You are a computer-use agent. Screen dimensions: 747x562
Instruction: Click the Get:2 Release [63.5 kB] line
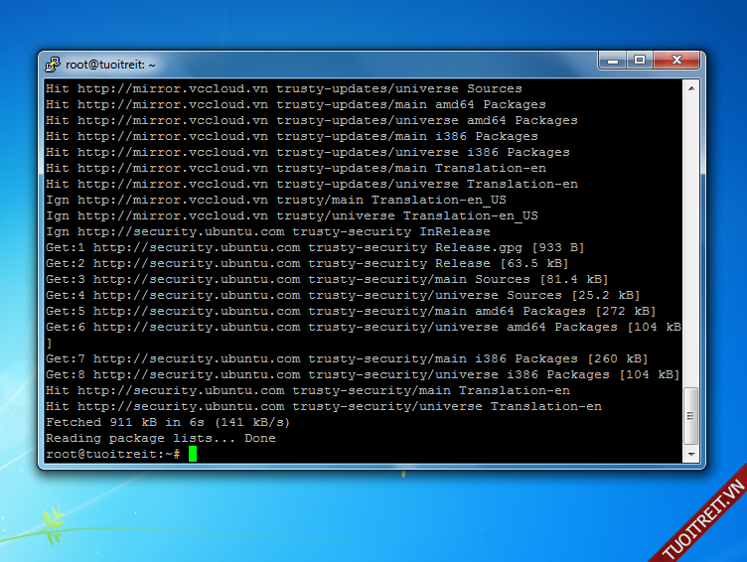tap(307, 263)
